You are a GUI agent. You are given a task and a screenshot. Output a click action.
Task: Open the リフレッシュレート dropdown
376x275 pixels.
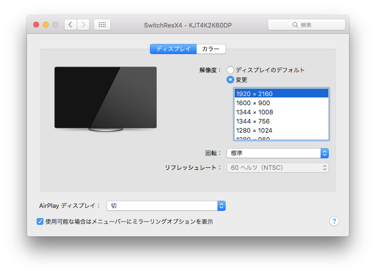coord(278,167)
